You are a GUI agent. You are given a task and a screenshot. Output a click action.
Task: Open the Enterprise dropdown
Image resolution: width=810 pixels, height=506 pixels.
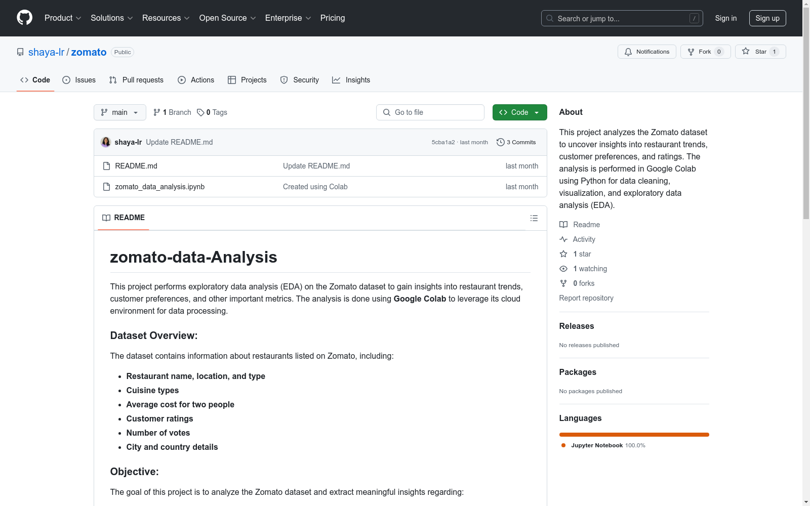(288, 18)
